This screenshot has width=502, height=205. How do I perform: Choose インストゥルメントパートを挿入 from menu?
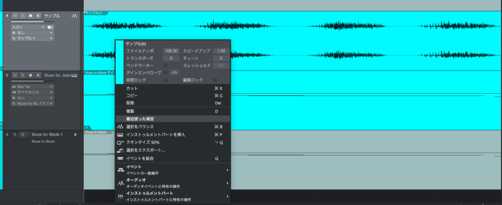[155, 134]
